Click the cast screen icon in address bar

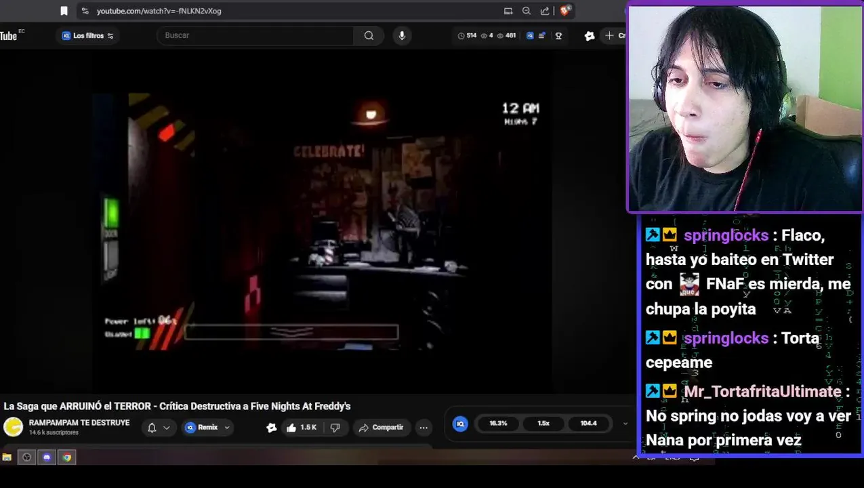tap(508, 11)
